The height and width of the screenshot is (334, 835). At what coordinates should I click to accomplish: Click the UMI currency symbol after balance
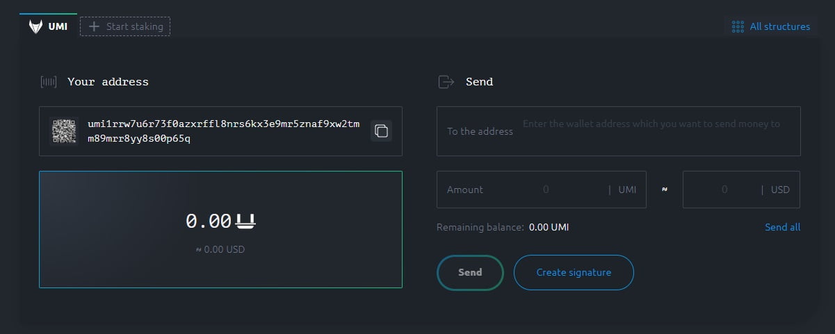(x=245, y=222)
